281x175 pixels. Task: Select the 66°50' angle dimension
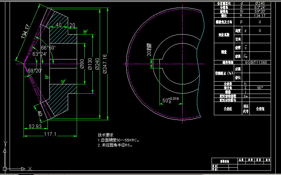pos(48,47)
